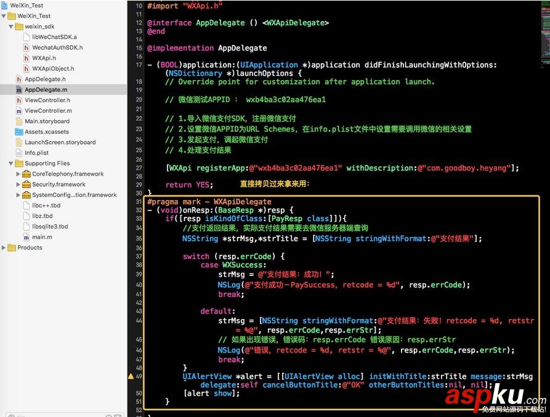Collapse the Supporting Files group
This screenshot has height=417, width=550.
pyautogui.click(x=11, y=163)
